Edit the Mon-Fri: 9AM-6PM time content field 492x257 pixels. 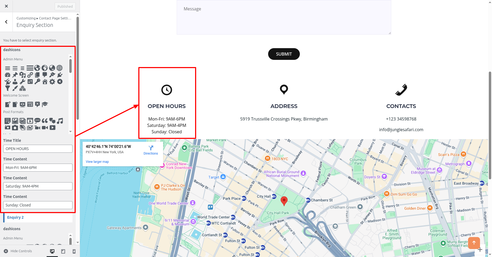[38, 168]
